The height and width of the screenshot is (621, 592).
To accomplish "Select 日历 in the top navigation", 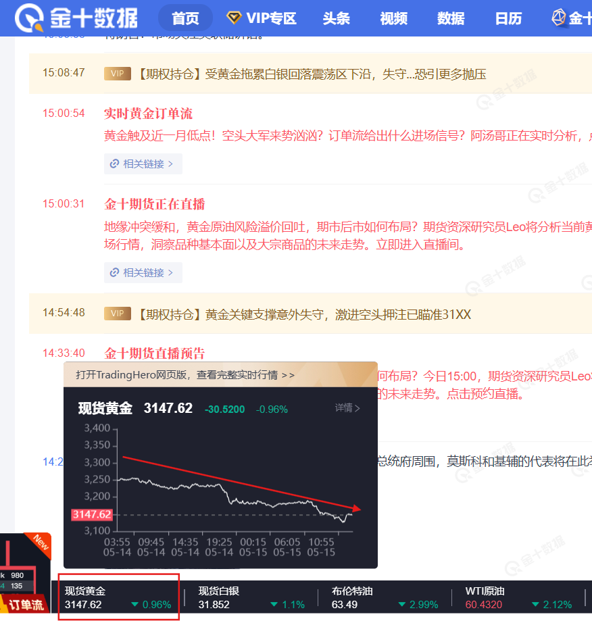I will (x=508, y=18).
